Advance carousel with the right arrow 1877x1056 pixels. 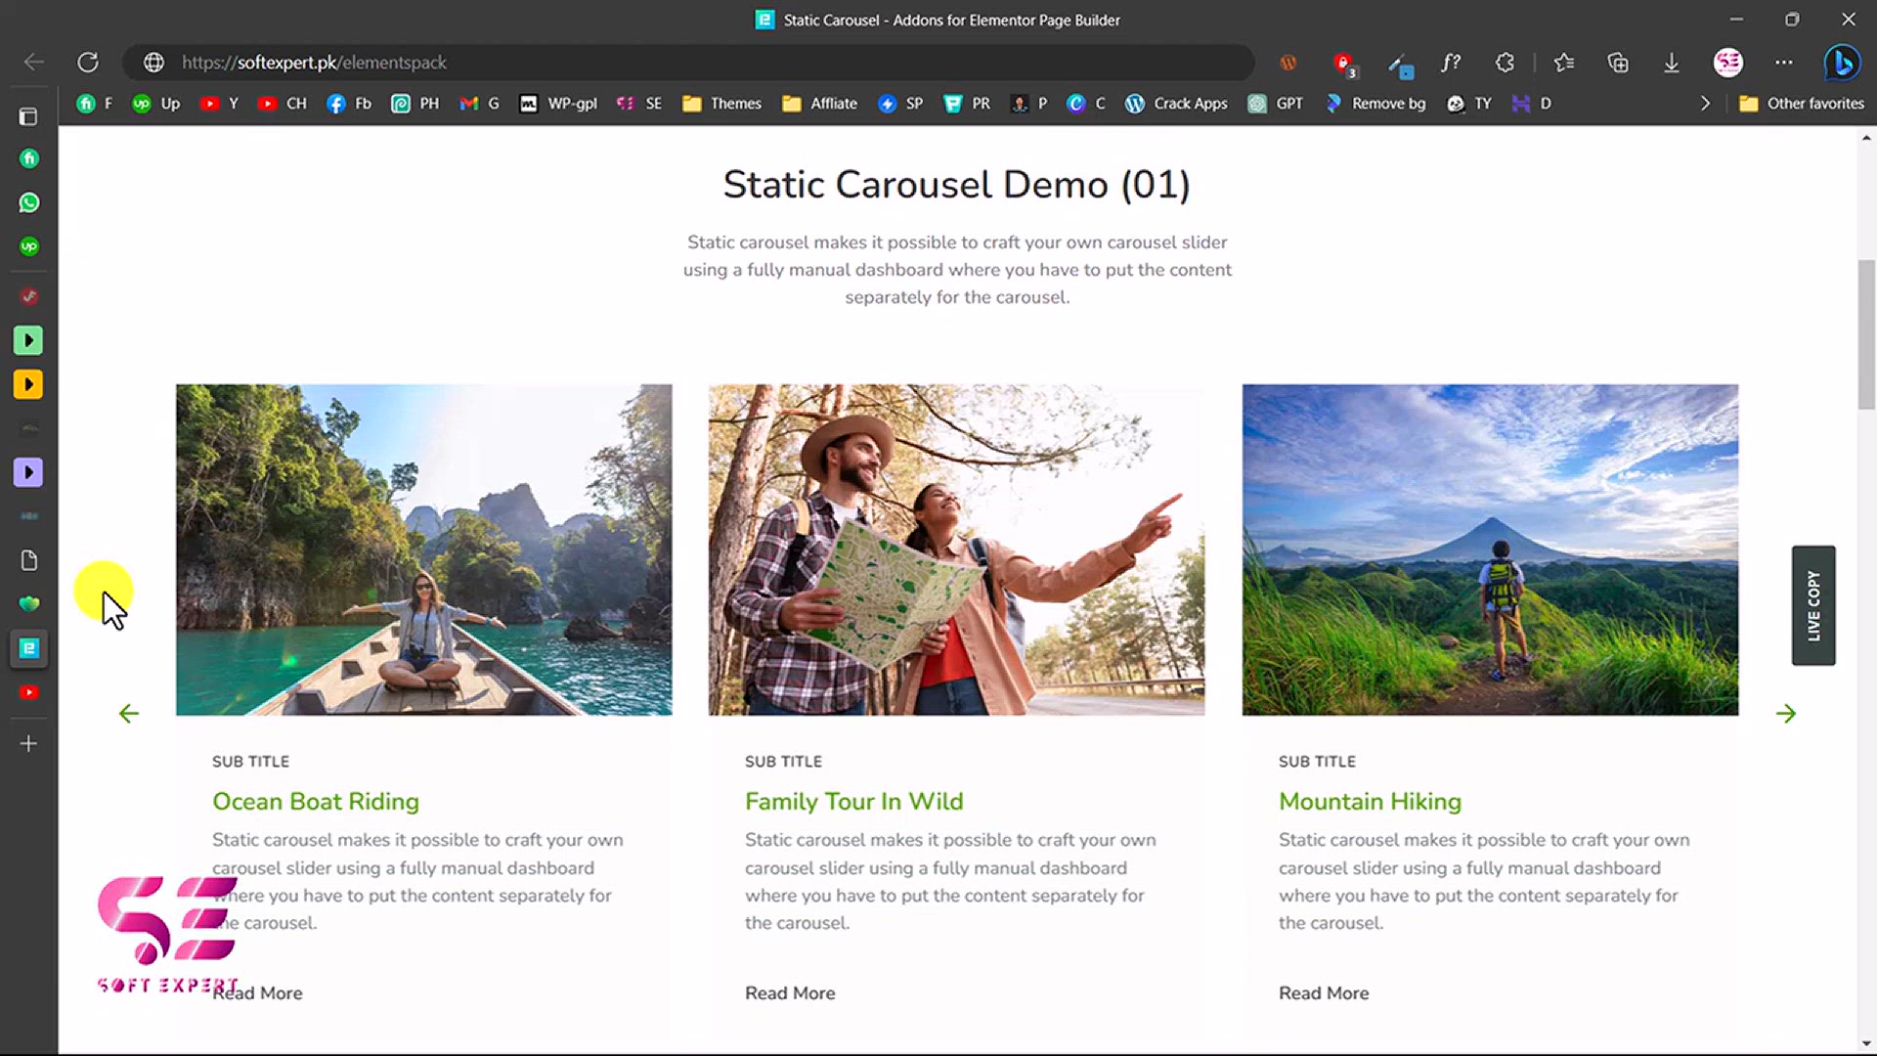click(x=1786, y=714)
